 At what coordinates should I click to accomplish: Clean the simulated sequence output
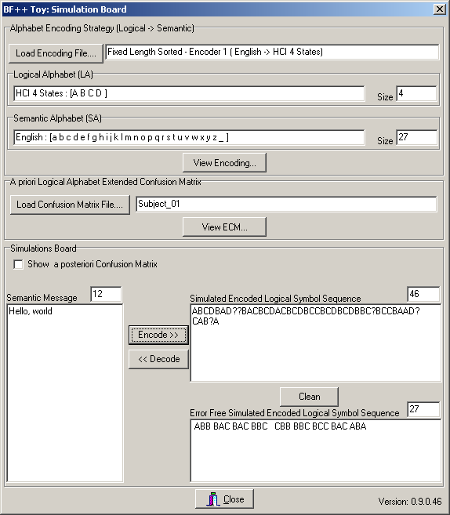click(x=309, y=397)
